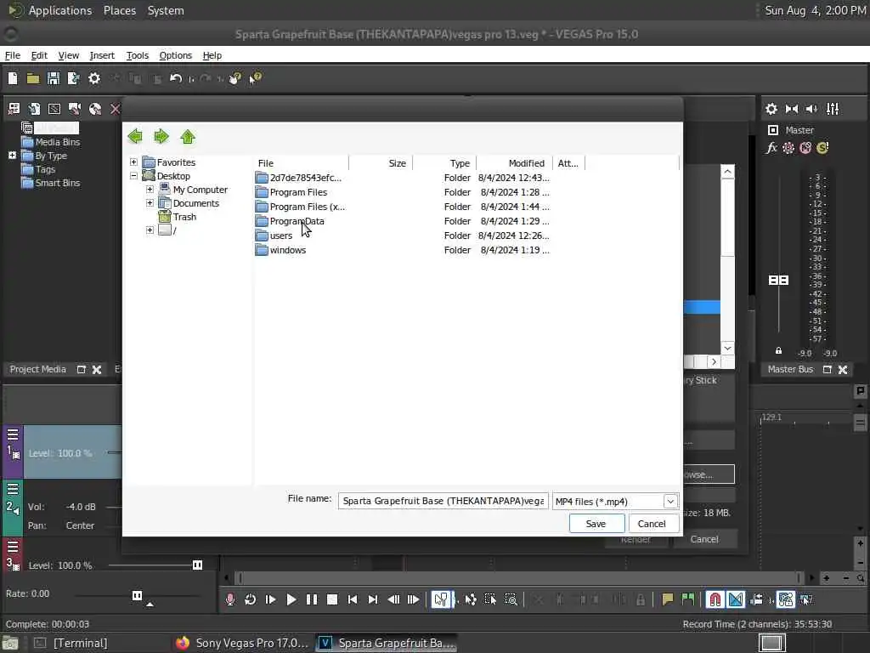
Task: Open the File menu
Action: click(12, 55)
